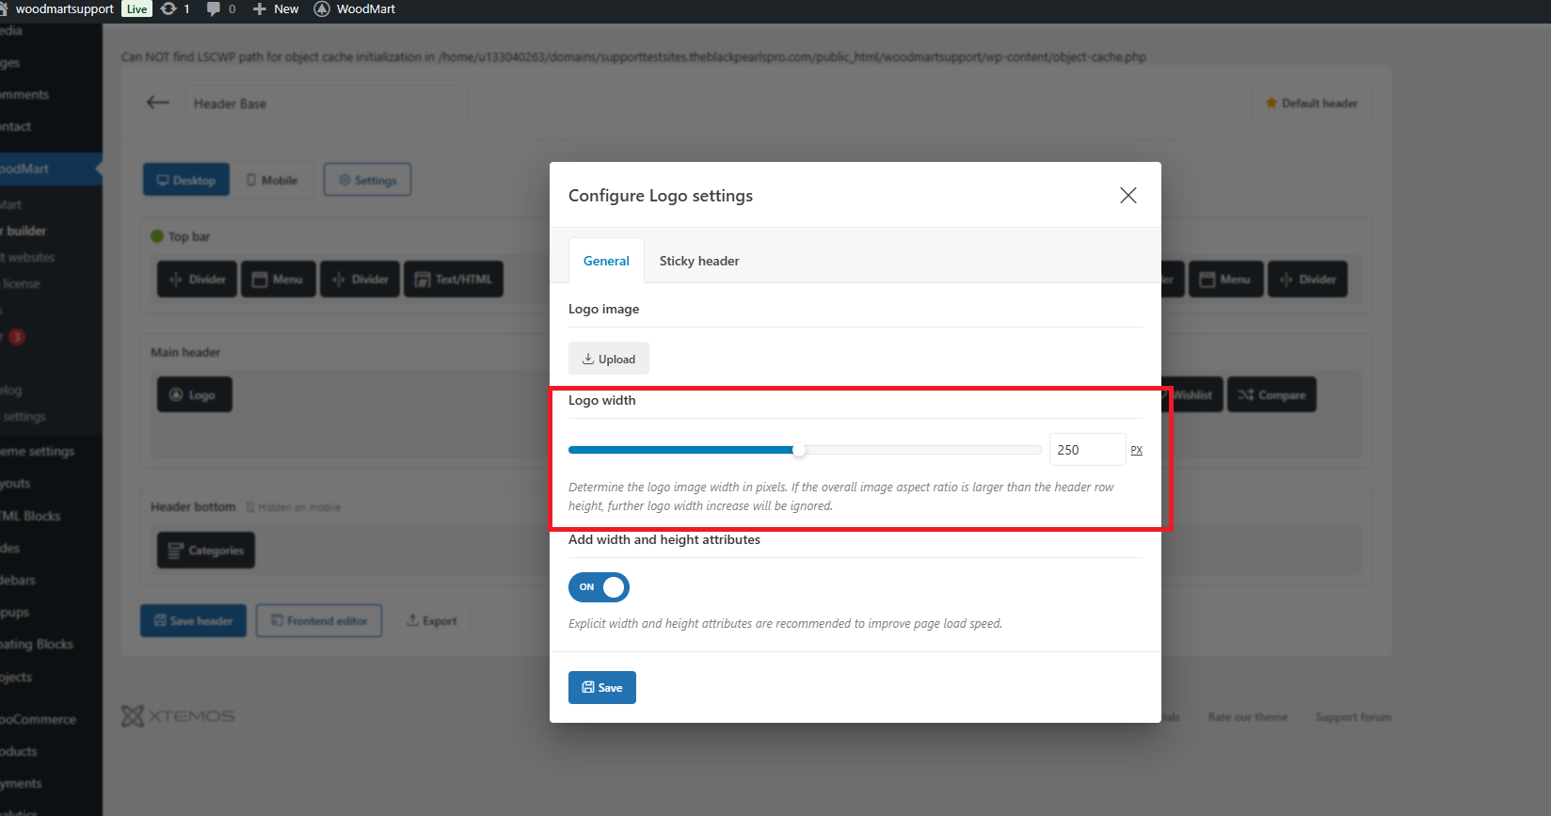Open the header Settings tab
Image resolution: width=1551 pixels, height=816 pixels.
tap(367, 180)
